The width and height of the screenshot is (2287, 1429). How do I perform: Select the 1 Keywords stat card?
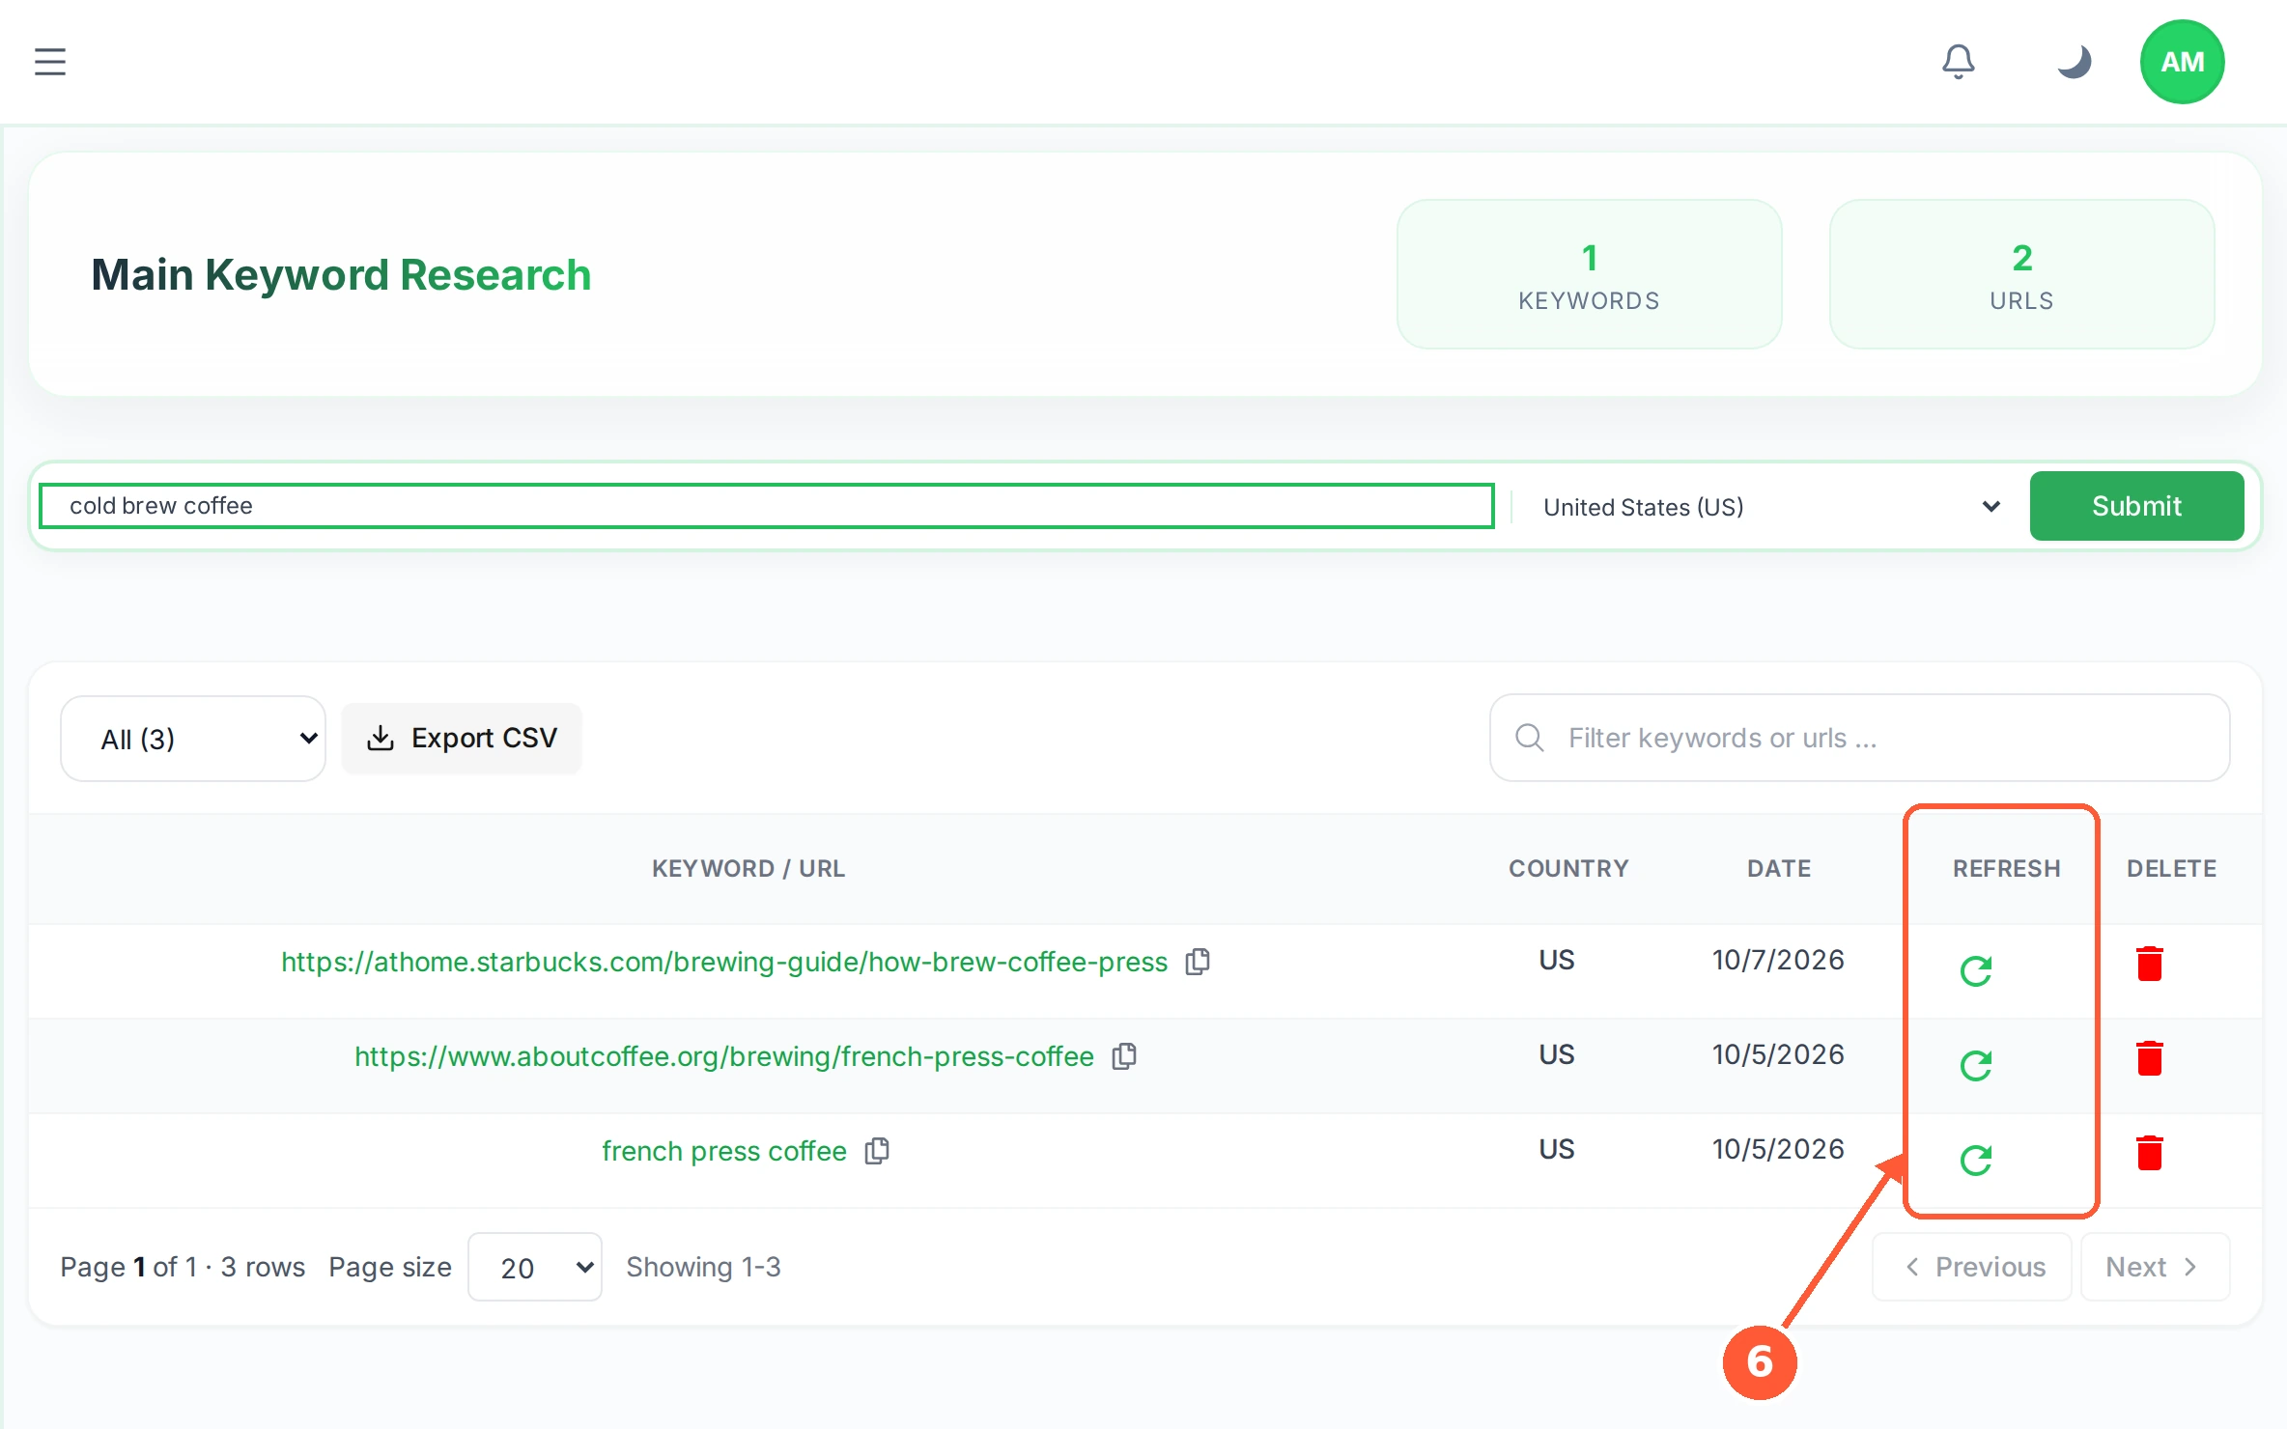click(1589, 274)
